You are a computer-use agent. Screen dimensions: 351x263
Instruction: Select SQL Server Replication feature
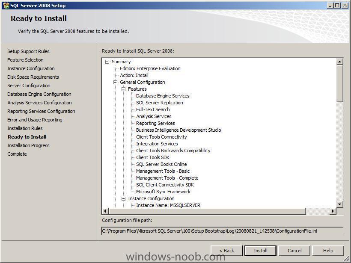click(159, 103)
